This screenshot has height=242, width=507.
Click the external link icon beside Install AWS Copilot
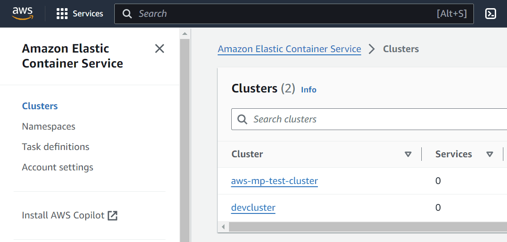click(112, 215)
